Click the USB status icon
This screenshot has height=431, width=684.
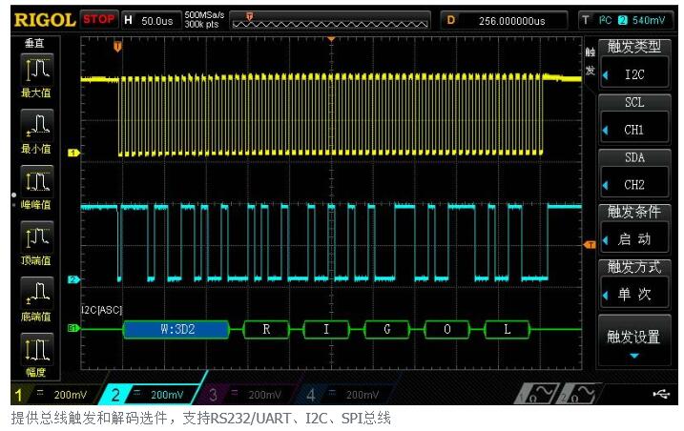point(659,393)
